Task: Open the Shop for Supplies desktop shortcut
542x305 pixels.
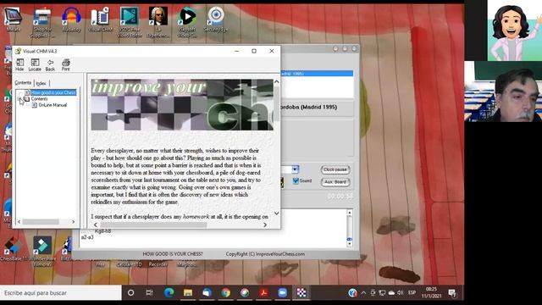Action: [42, 23]
